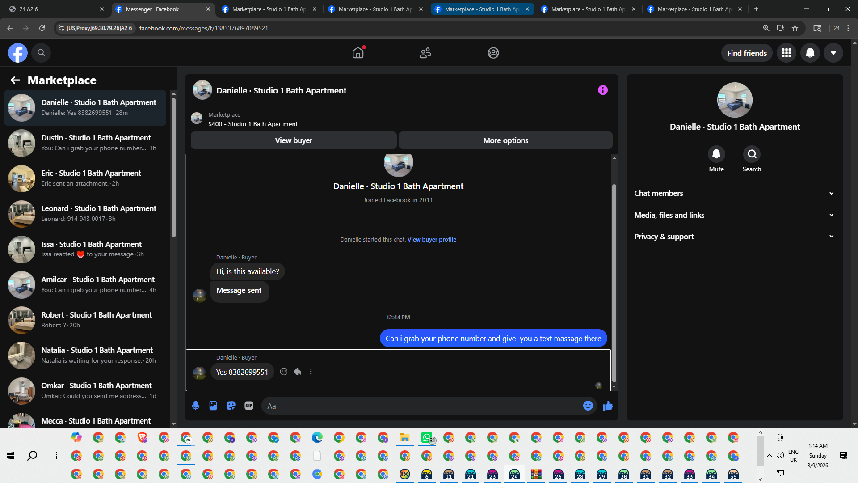Open the Facebook home logo
This screenshot has width=858, height=483.
[18, 53]
